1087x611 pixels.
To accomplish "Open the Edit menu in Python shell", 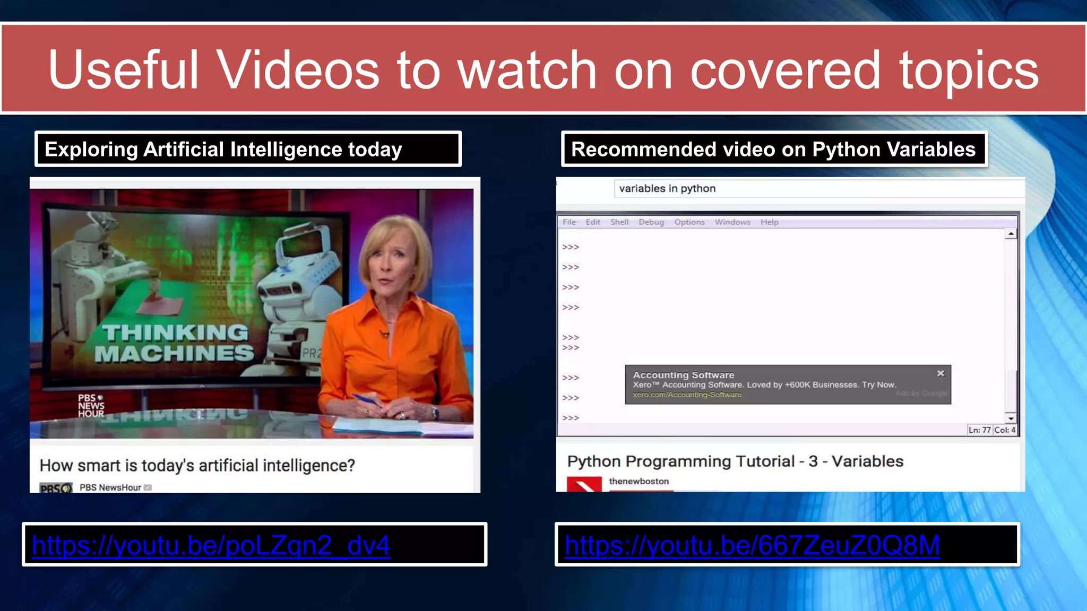I will tap(593, 222).
